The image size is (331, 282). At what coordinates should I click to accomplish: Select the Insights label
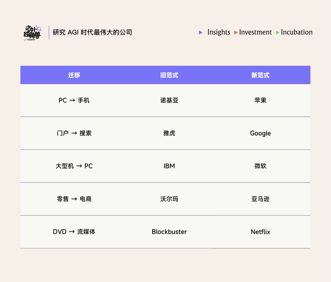click(219, 32)
